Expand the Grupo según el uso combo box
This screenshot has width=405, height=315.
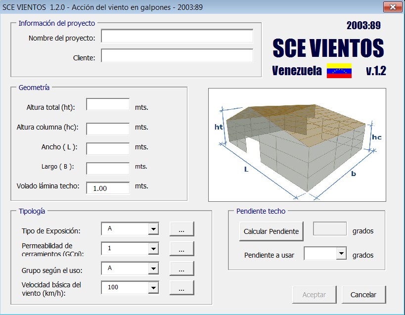pos(153,268)
